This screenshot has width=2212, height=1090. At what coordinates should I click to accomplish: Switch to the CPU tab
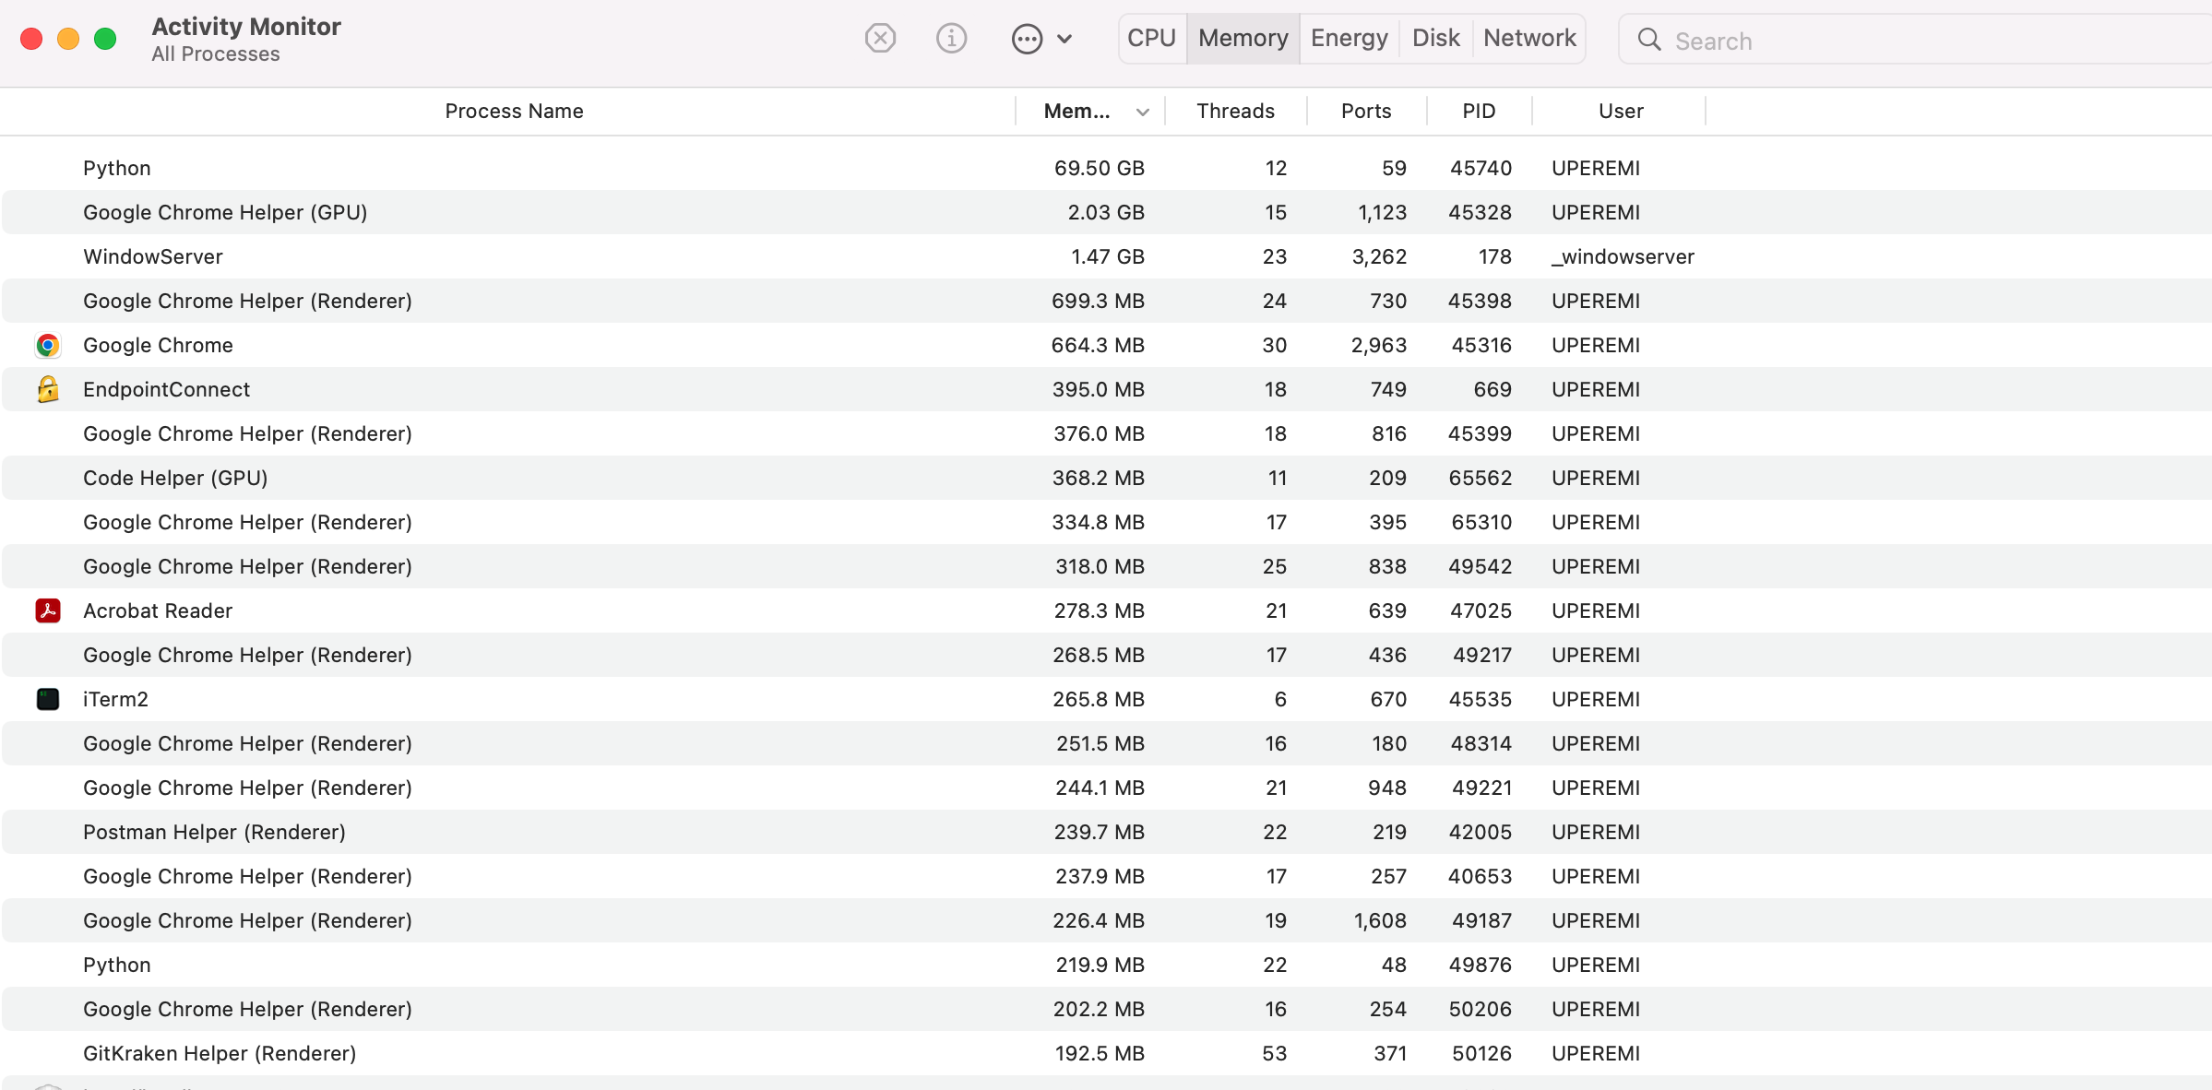click(1152, 39)
